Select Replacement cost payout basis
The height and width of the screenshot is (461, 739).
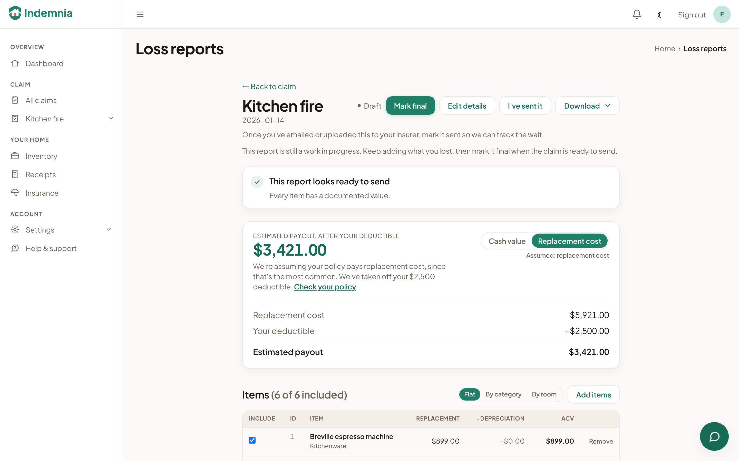pyautogui.click(x=570, y=241)
